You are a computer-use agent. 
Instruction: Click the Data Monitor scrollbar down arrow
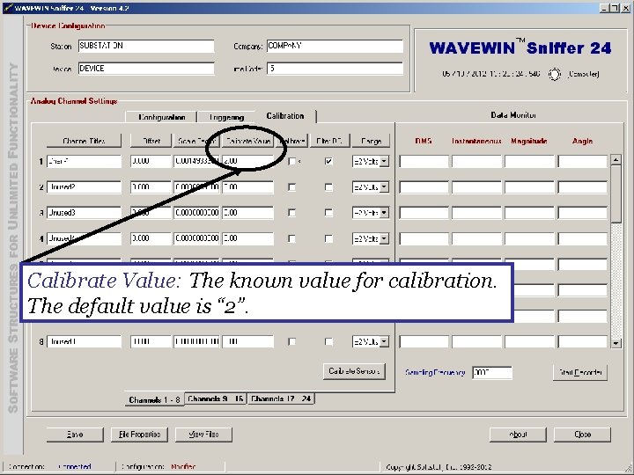[x=616, y=343]
